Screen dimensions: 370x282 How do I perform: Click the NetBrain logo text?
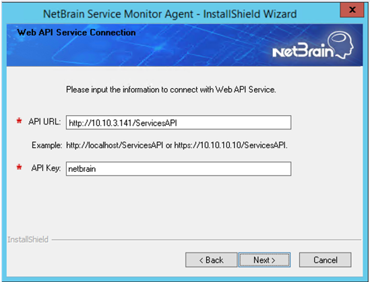[303, 50]
